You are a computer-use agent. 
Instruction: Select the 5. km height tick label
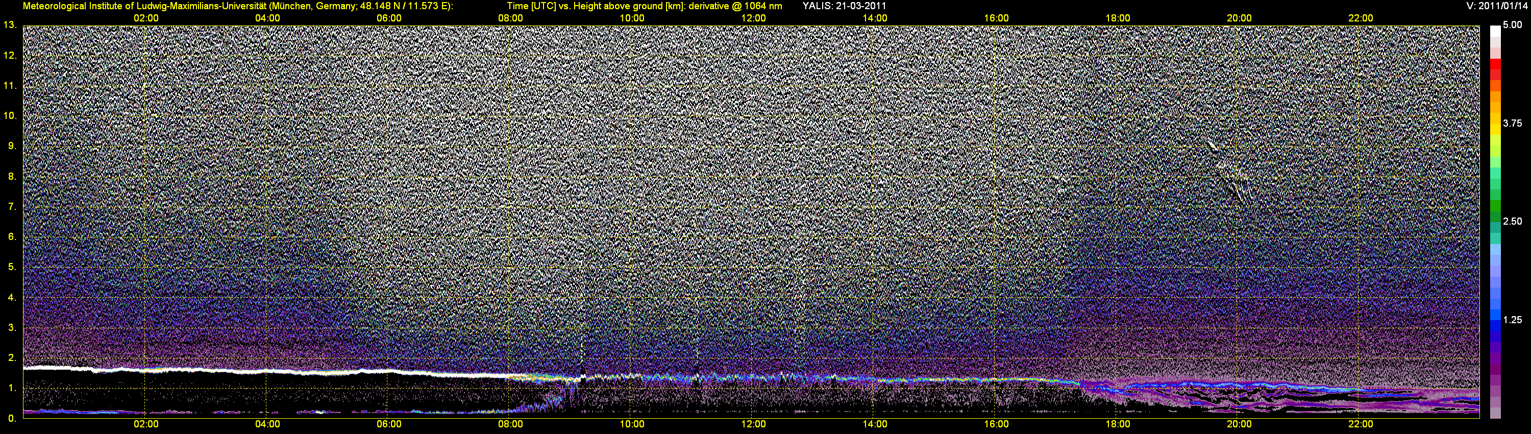(12, 267)
